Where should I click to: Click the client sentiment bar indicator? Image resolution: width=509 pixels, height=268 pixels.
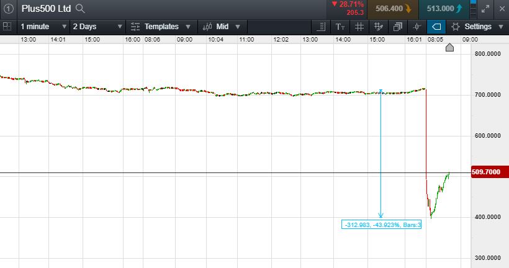pos(473,9)
